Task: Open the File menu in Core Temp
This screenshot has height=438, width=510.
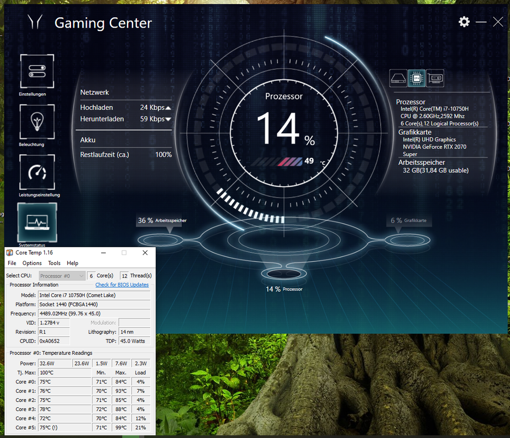Action: coord(12,263)
